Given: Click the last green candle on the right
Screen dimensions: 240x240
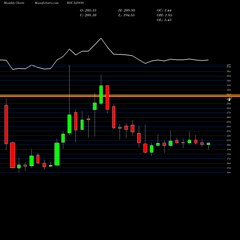Looking at the screenshot, I should coord(208,144).
